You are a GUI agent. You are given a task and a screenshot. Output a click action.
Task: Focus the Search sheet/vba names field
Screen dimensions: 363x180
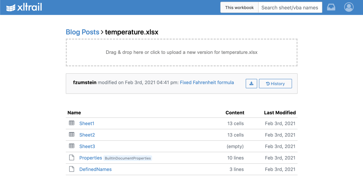point(290,8)
